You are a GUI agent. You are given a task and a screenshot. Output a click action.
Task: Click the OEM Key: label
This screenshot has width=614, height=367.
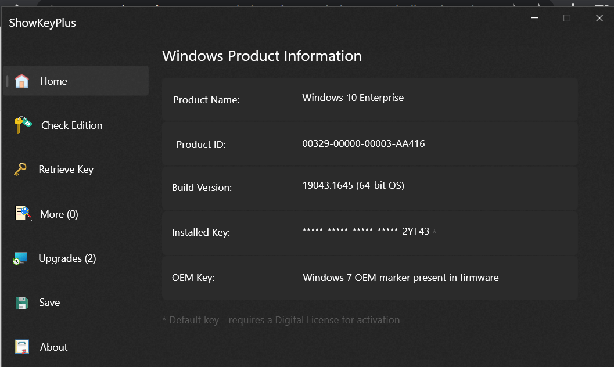coord(193,278)
